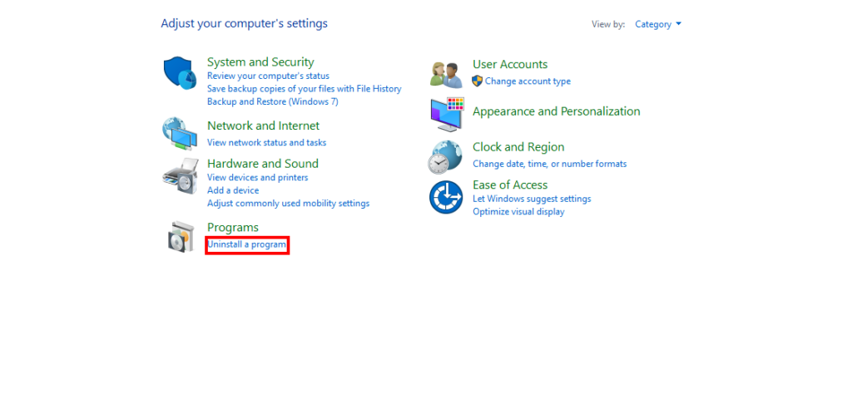
Task: Open the View by Category dropdown
Action: (657, 24)
